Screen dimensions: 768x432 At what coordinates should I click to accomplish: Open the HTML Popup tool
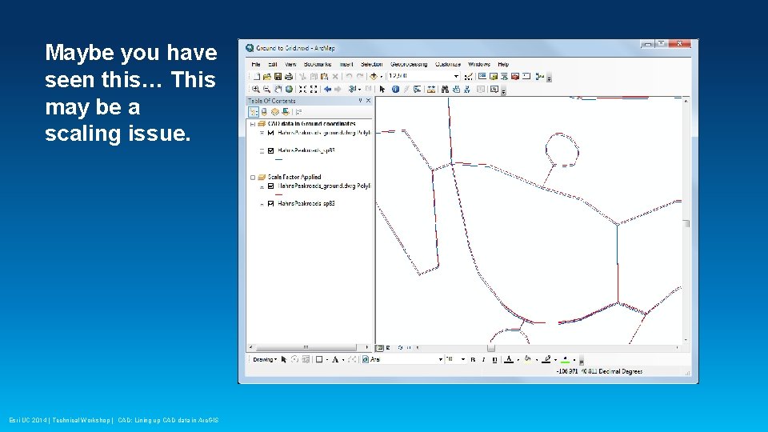point(418,89)
